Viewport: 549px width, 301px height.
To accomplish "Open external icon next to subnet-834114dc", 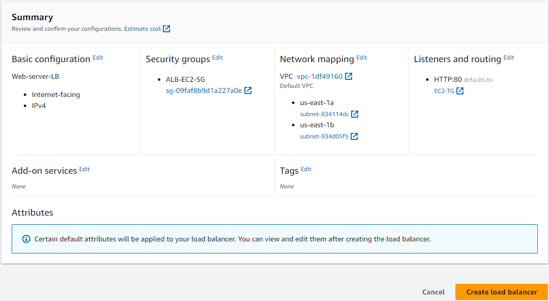I will click(x=355, y=114).
